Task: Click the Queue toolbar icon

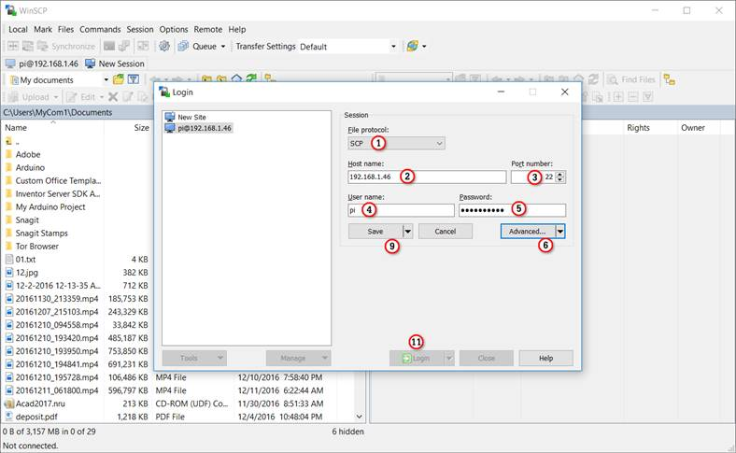Action: pyautogui.click(x=183, y=46)
